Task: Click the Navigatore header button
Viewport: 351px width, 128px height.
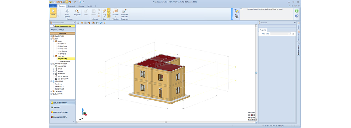Action: pyautogui.click(x=62, y=33)
